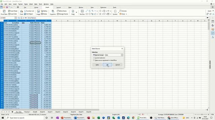Screen dimensions: 215x120
Task: Click OK in Select Source dialog
Action: 107,65
